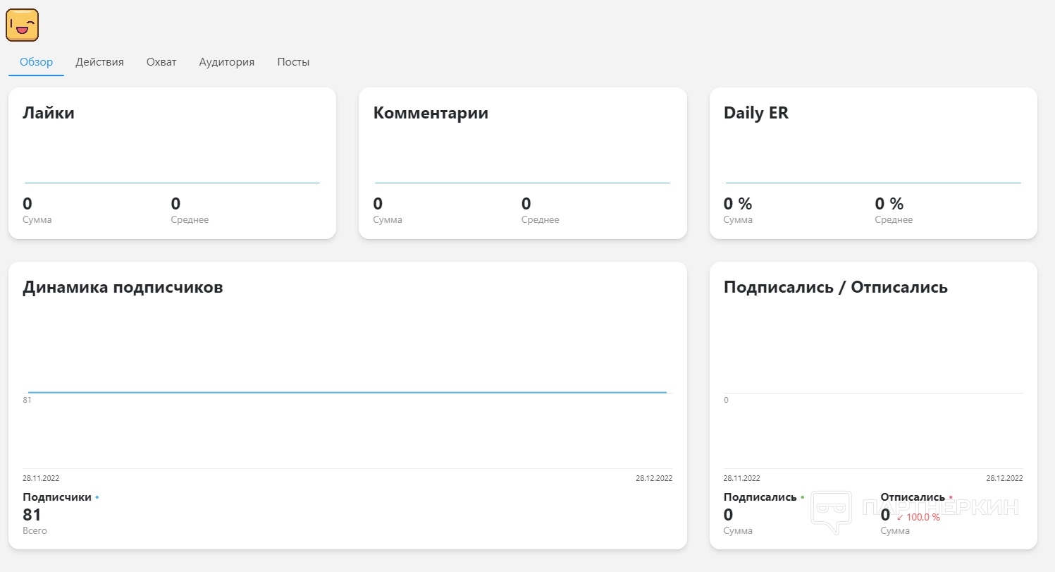Stay on the Обзор tab
This screenshot has height=572, width=1055.
tap(36, 62)
